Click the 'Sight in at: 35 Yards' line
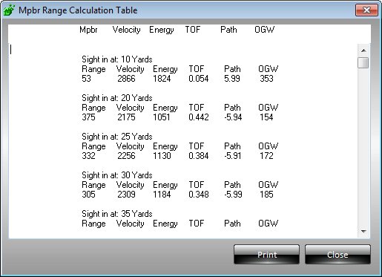Screen dimensions: 382x277 117,214
